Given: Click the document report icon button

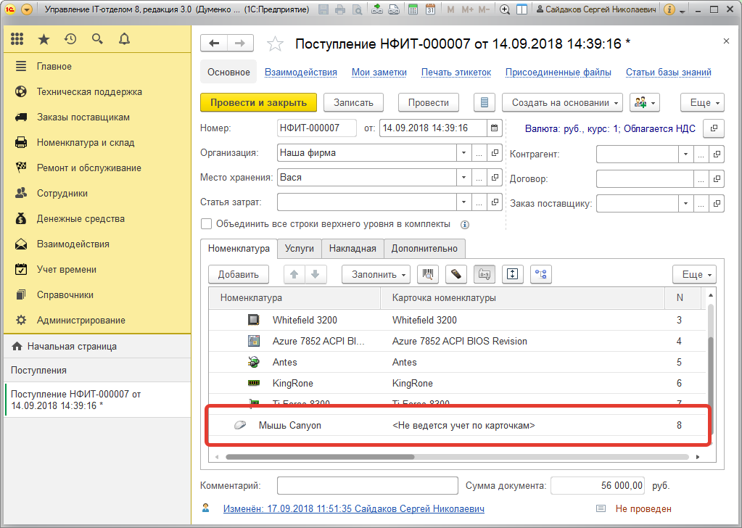Looking at the screenshot, I should (x=485, y=103).
